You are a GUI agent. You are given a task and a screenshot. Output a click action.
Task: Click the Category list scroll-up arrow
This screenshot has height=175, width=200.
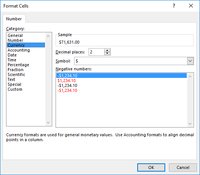(x=48, y=36)
